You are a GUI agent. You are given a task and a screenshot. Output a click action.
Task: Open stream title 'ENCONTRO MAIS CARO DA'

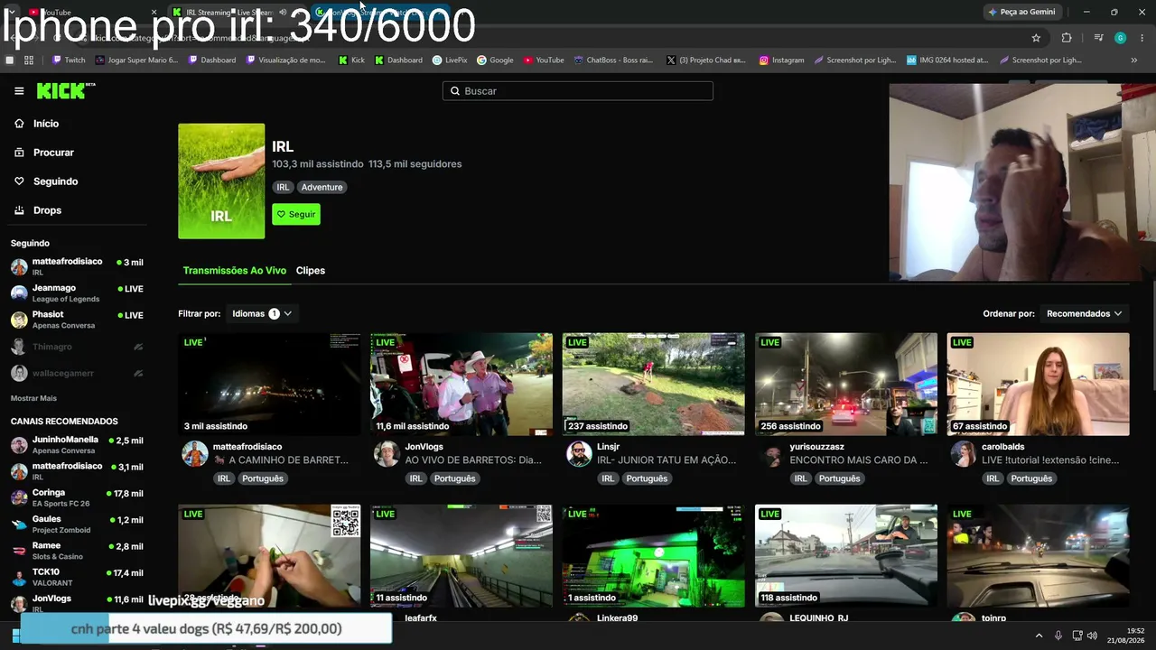pyautogui.click(x=859, y=460)
